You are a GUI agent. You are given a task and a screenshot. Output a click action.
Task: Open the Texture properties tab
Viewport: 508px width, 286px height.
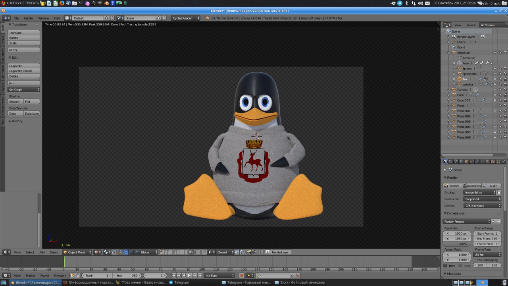point(493,162)
